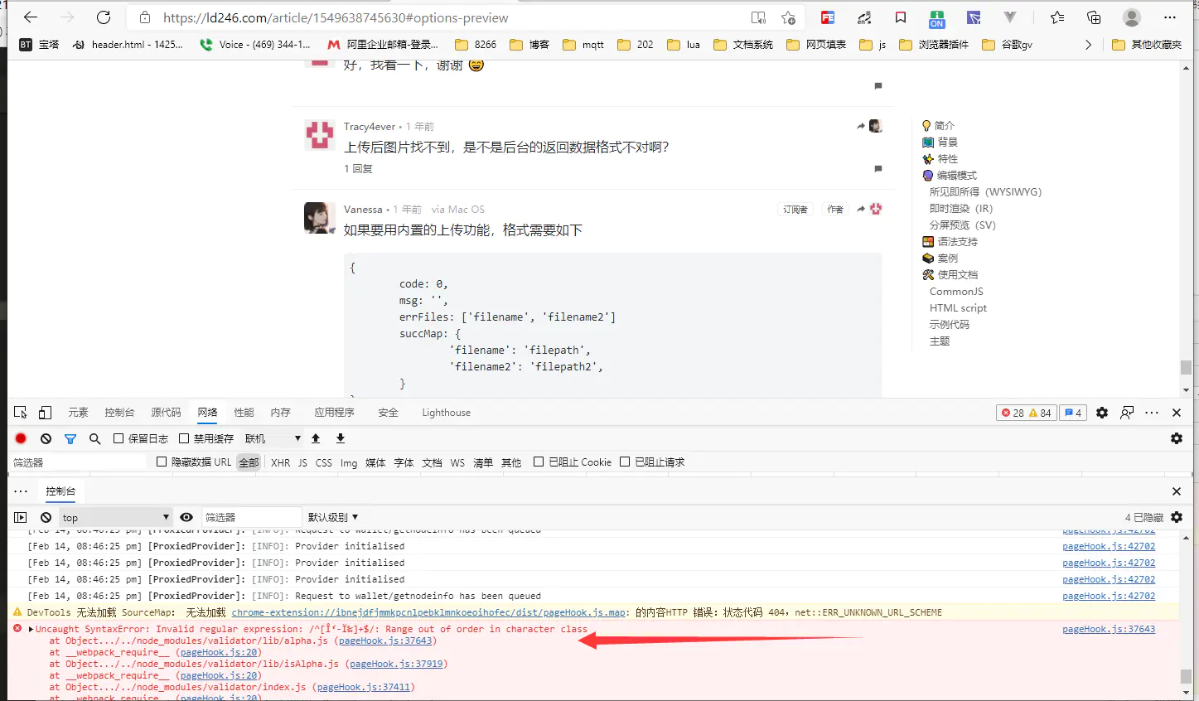Image resolution: width=1199 pixels, height=701 pixels.
Task: Toggle the device emulation mode
Action: 46,412
